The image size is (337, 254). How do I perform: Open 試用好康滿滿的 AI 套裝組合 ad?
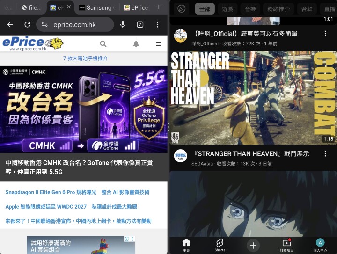pyautogui.click(x=81, y=245)
